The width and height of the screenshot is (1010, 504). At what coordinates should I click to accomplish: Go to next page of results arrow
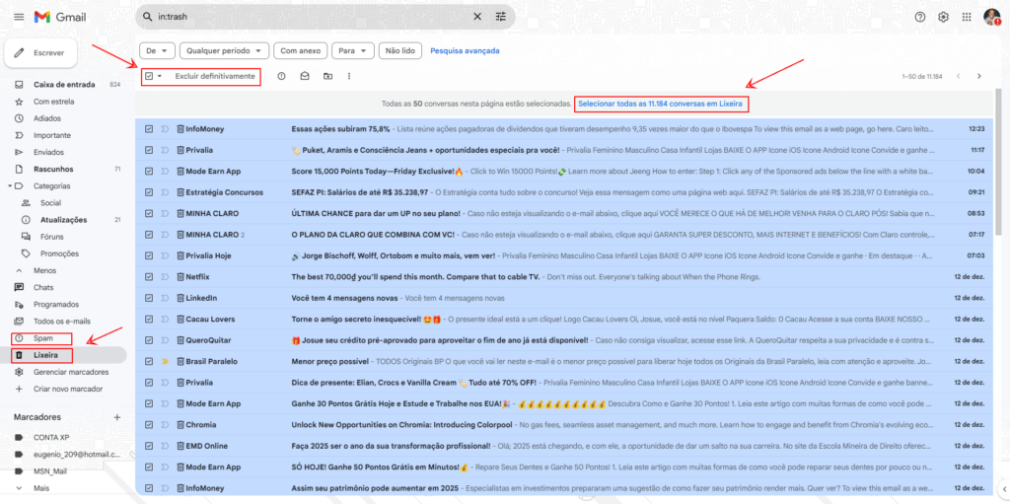[x=979, y=76]
